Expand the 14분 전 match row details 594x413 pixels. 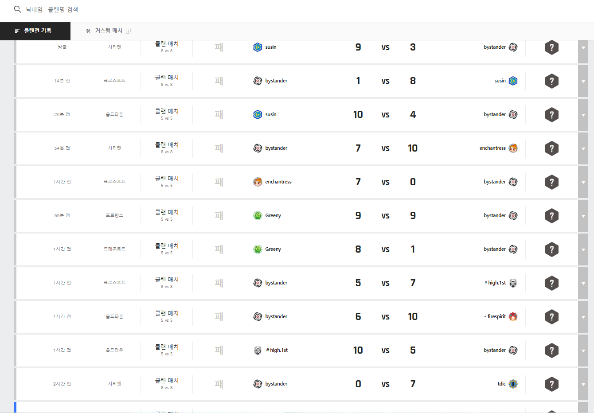[583, 81]
